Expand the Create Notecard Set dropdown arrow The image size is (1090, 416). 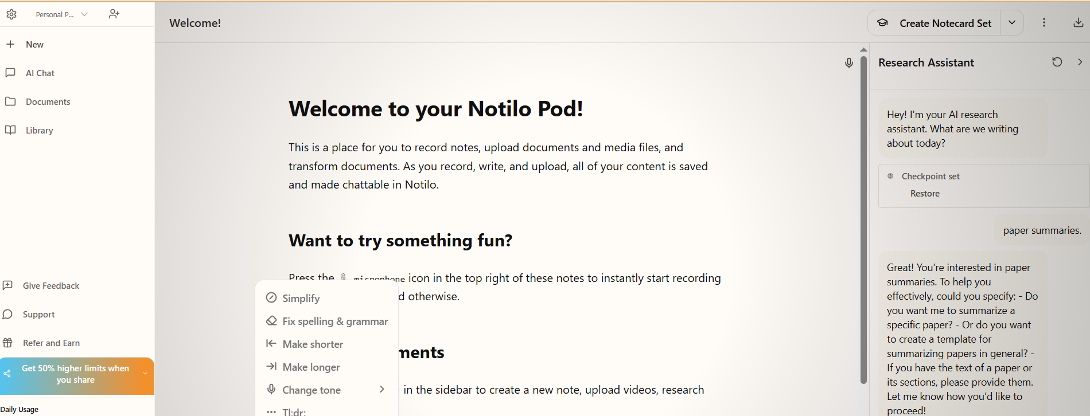[x=1012, y=23]
